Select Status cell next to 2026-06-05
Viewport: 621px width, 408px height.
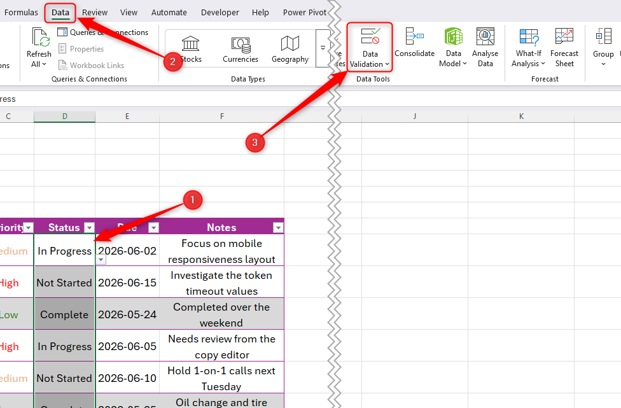click(x=64, y=346)
